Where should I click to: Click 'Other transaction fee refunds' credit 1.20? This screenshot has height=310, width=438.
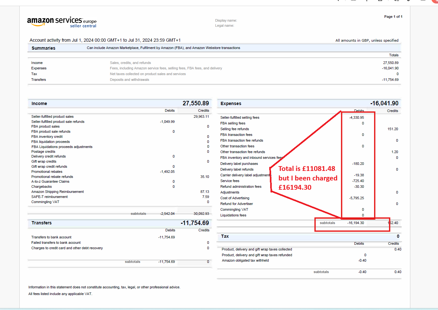(395, 152)
